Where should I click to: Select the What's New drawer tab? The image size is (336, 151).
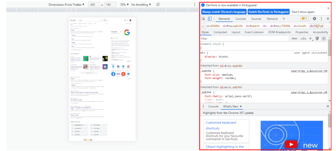[230, 106]
